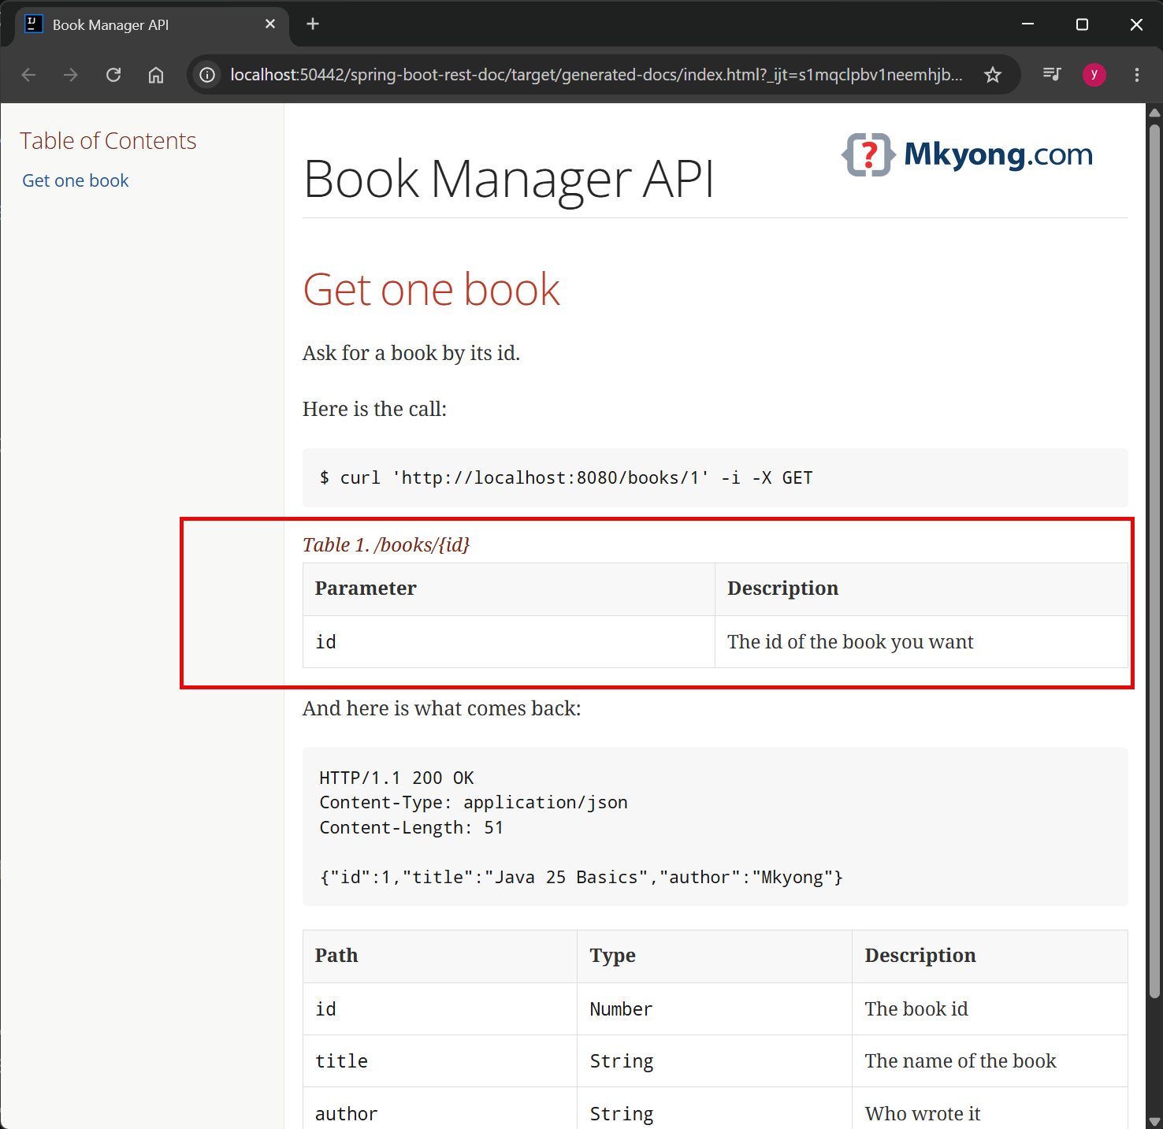Image resolution: width=1163 pixels, height=1129 pixels.
Task: Click the Description header of parameter table
Action: tap(921, 589)
